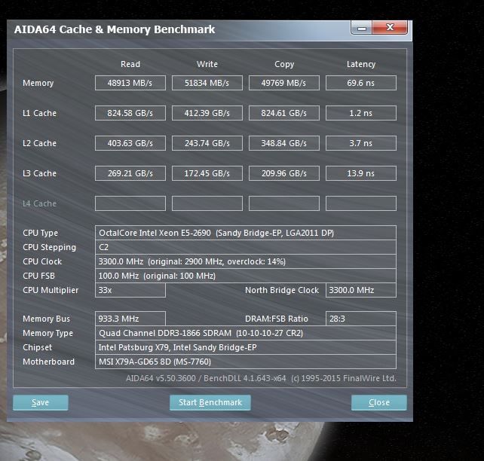
Task: Click L3 Cache read 269.21 GB/s
Action: (x=130, y=173)
